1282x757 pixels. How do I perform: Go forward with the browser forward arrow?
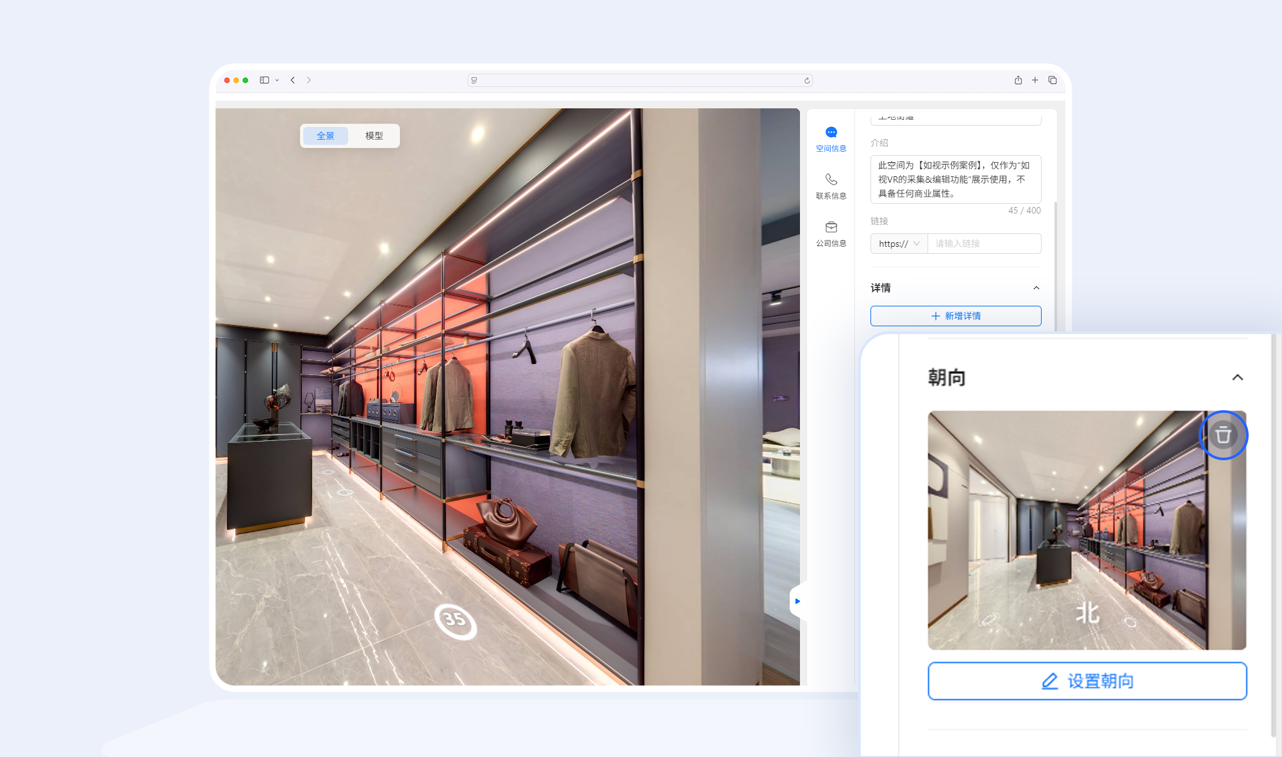[x=309, y=80]
